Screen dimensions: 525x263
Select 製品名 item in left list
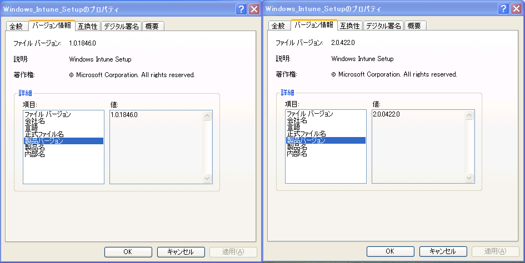point(64,147)
